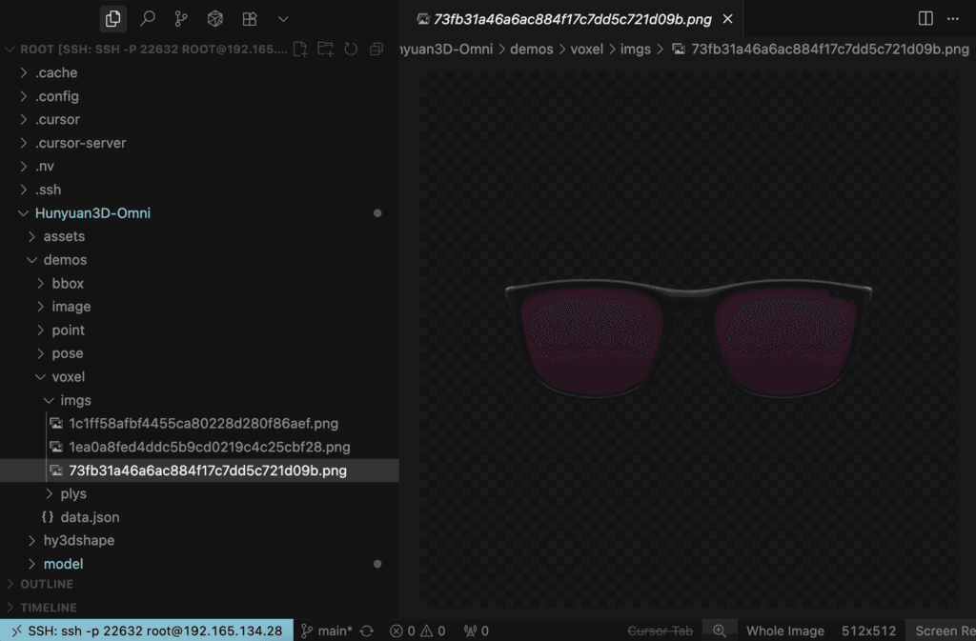Open data.json in the explorer
Screen dimensions: 976x641
click(90, 517)
